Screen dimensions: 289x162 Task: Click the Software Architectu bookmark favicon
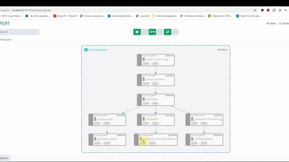[182, 16]
